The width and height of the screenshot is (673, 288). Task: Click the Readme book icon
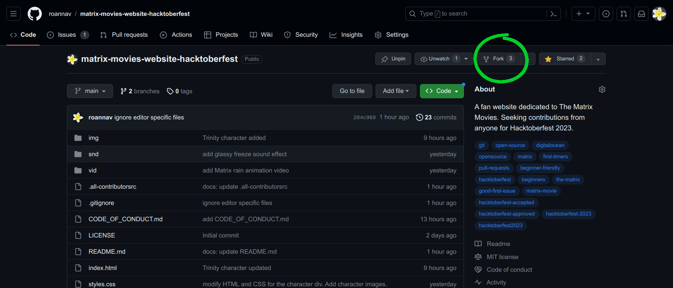[x=478, y=244]
